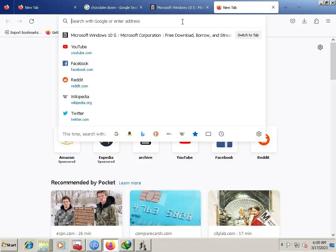Viewport: 336px width, 252px height.
Task: Search this time with Amazon icon
Action: (x=129, y=134)
